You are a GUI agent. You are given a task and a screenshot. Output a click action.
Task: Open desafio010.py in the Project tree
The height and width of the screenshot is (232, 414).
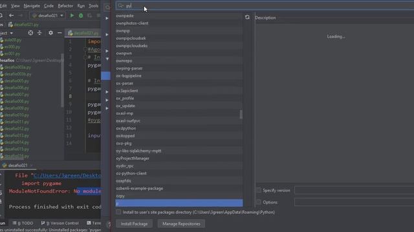[16, 115]
